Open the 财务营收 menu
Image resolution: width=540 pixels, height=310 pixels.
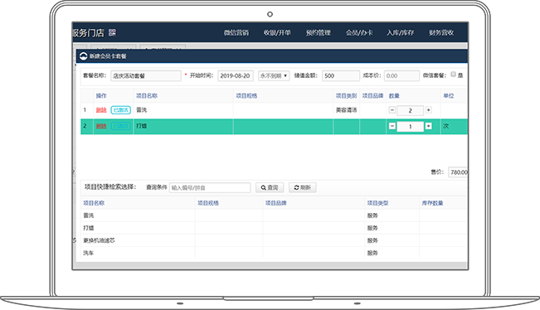(x=441, y=32)
